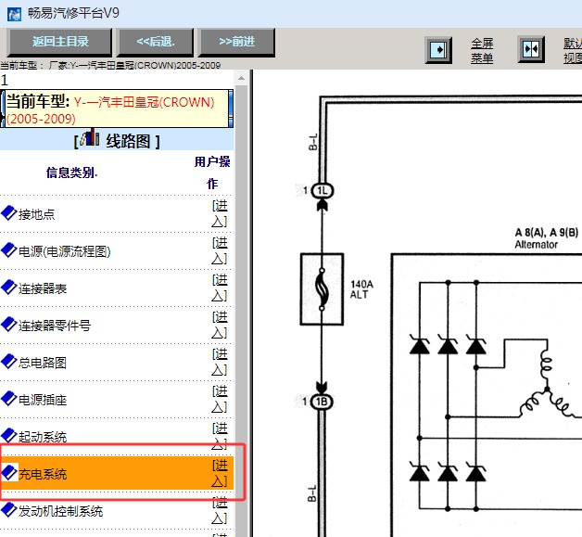Click the blue icon beside 充电系统
582x537 pixels.
pyautogui.click(x=9, y=473)
